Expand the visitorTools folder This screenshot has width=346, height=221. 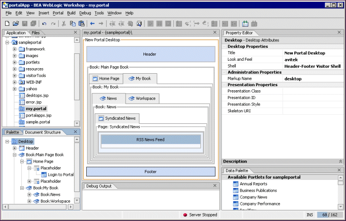tap(15, 76)
